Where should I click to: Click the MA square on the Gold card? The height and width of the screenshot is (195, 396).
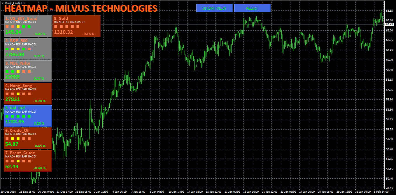55,27
